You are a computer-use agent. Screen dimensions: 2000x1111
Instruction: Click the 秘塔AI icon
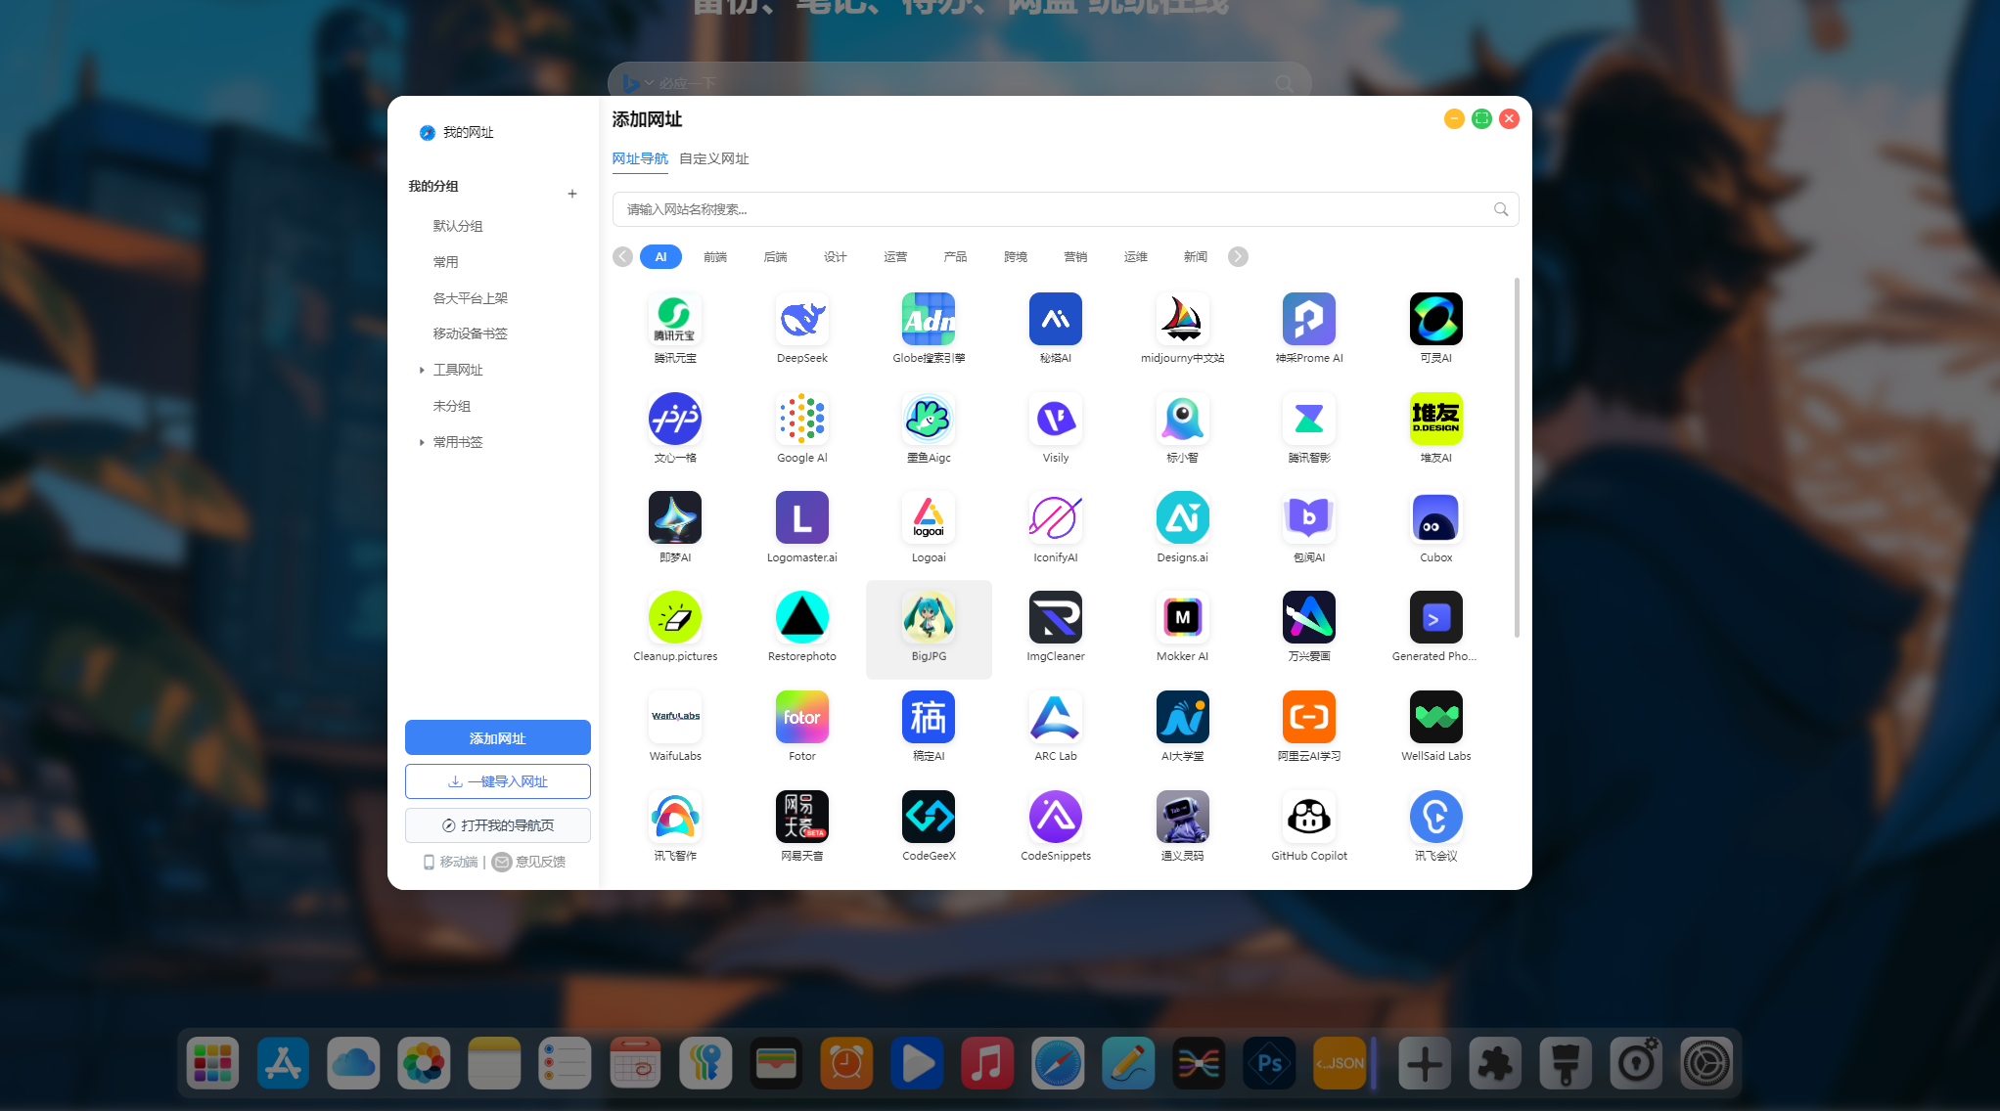point(1056,319)
